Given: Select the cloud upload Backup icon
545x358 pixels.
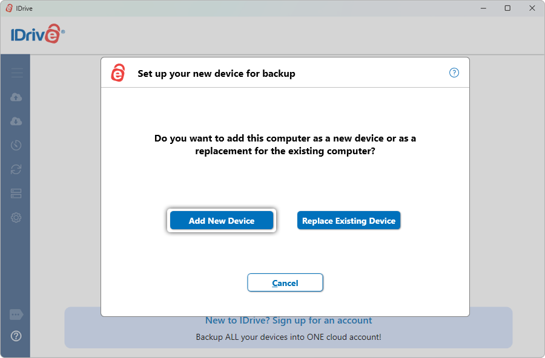Looking at the screenshot, I should point(16,97).
